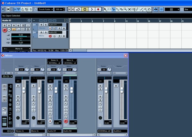Adjust the 100 ms return time stepper

coord(64,9)
